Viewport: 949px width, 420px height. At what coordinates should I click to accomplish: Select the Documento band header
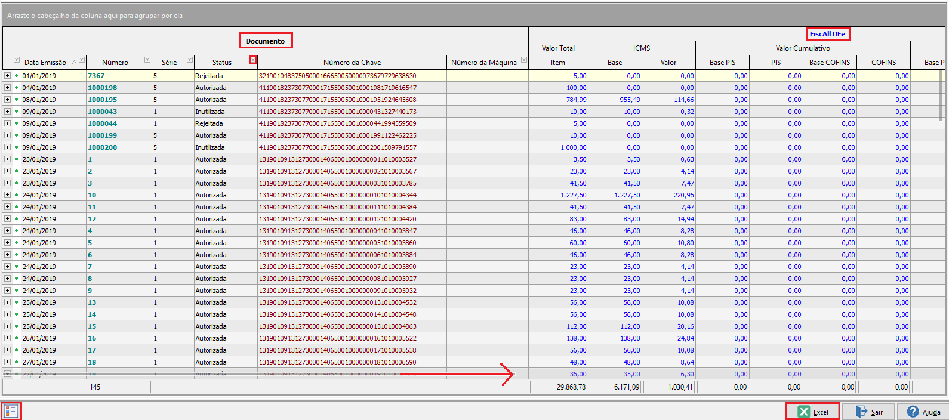pyautogui.click(x=266, y=41)
